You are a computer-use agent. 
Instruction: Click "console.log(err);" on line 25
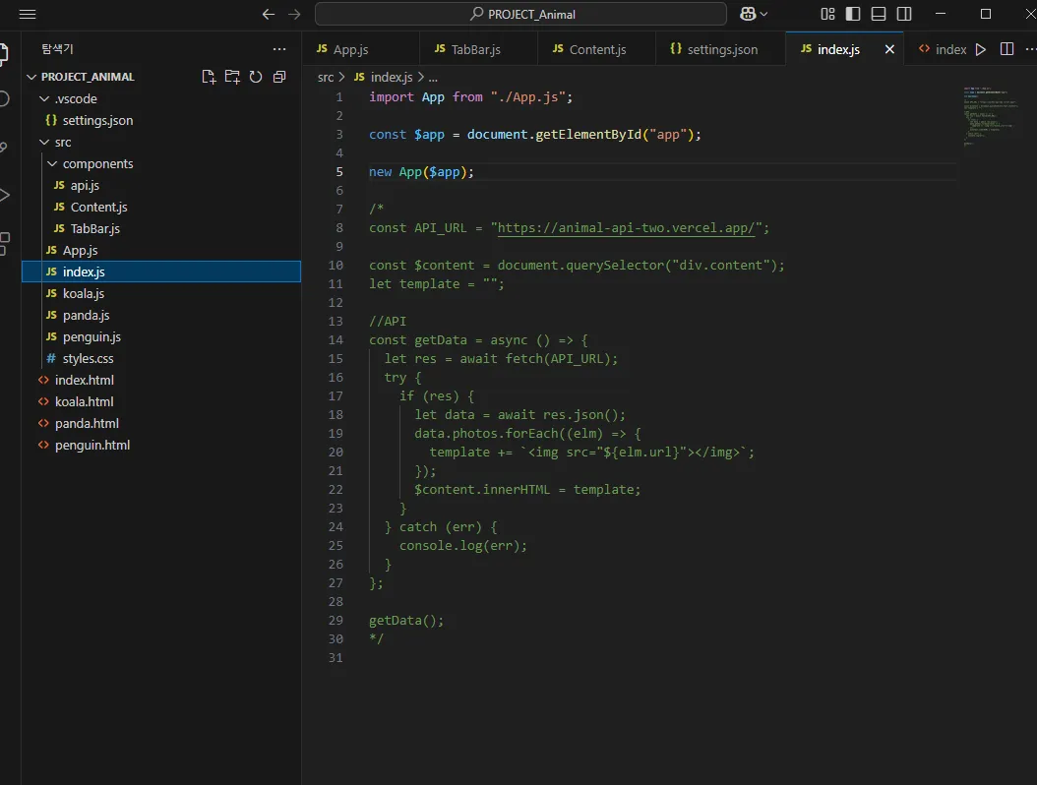point(463,546)
